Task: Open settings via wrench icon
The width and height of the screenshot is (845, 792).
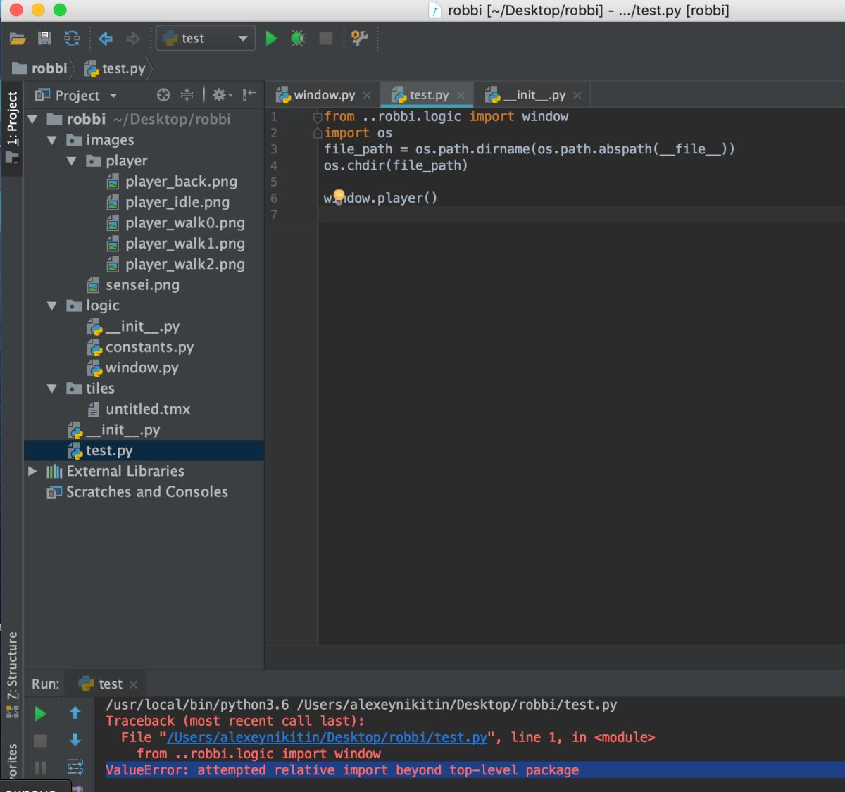Action: pos(360,39)
